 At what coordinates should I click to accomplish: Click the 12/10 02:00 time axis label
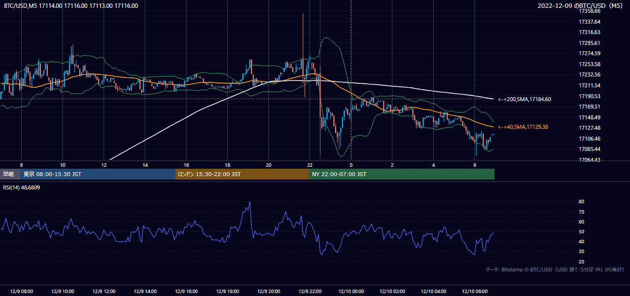tap(392, 291)
